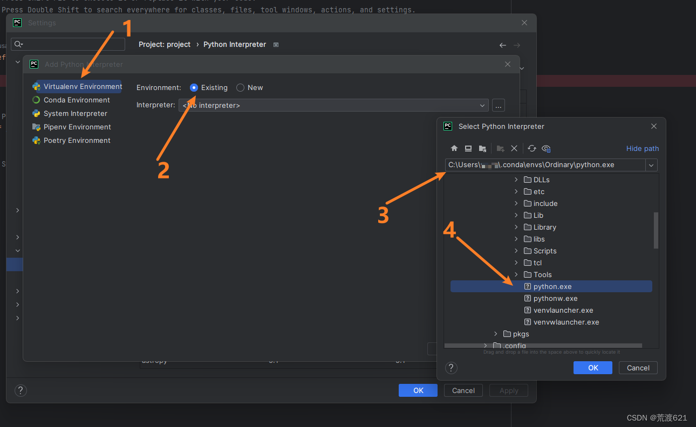Click the interpreter browse (...) button

499,105
